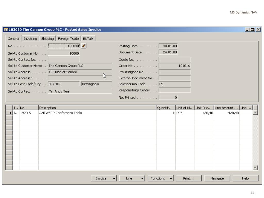264x198 pixels.
Task: Click the post code field B27 4KT
Action: pos(64,84)
